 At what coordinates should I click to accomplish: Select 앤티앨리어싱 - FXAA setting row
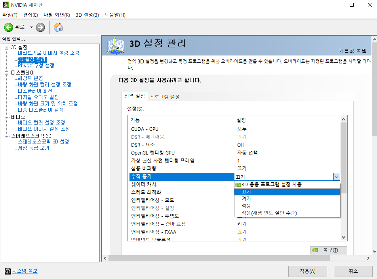pos(234,232)
